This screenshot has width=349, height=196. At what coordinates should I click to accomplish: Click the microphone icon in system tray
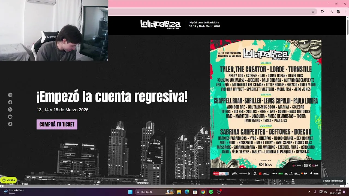click(x=315, y=192)
